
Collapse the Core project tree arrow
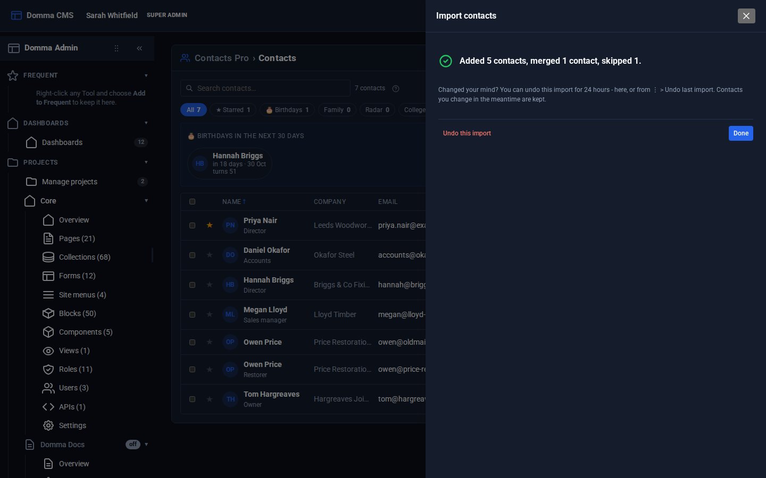coord(146,201)
